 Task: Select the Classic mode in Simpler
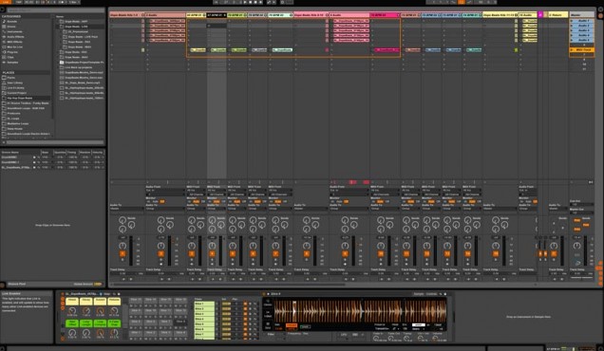[268, 303]
